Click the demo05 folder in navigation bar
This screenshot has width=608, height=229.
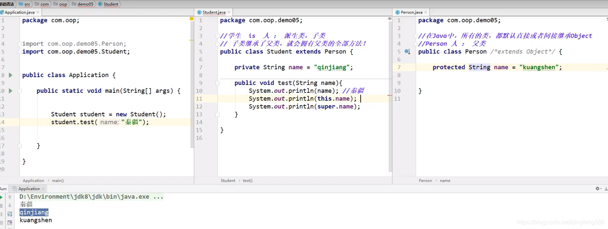(x=83, y=4)
